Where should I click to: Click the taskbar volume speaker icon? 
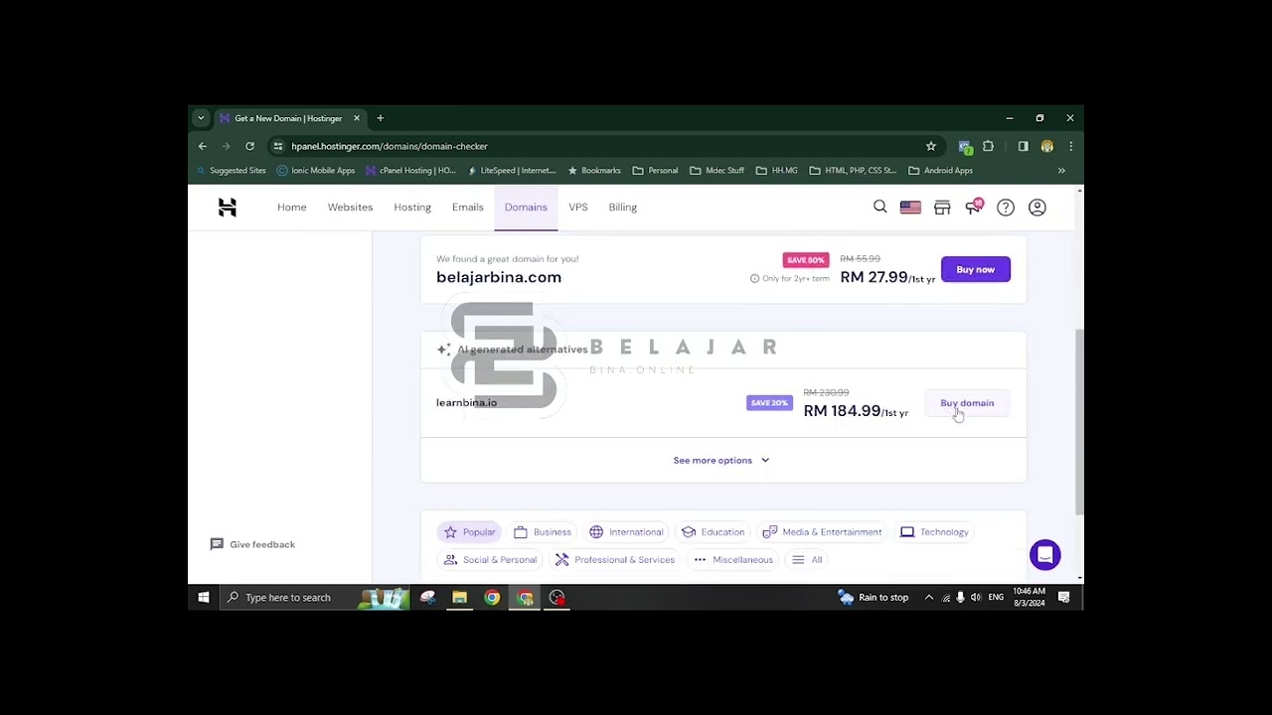975,597
